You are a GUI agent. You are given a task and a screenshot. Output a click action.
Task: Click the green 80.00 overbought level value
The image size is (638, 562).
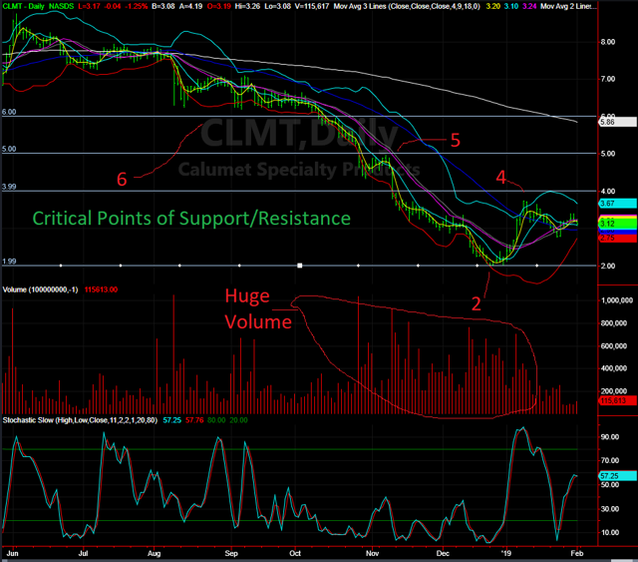click(216, 420)
